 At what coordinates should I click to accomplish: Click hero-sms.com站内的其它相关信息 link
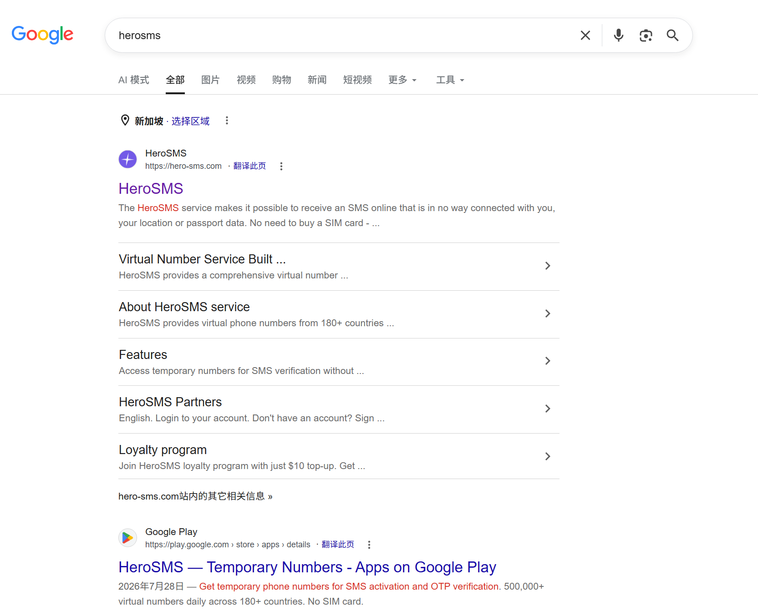tap(195, 496)
